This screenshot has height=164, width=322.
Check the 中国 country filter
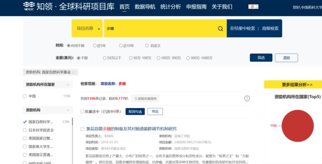[25, 96]
